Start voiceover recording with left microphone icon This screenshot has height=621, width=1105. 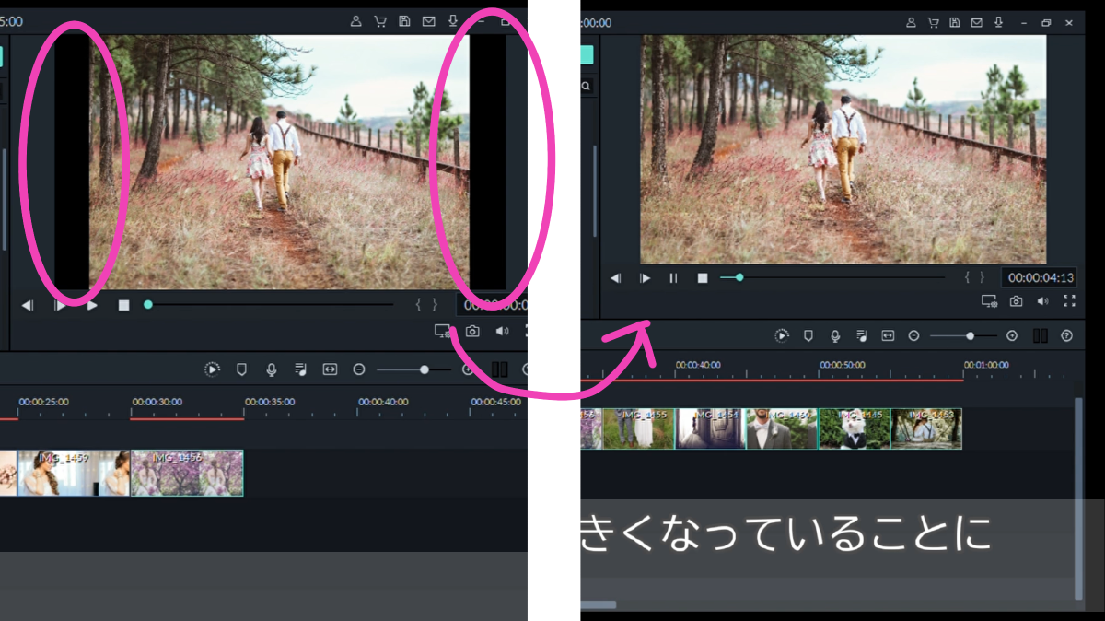pos(272,369)
